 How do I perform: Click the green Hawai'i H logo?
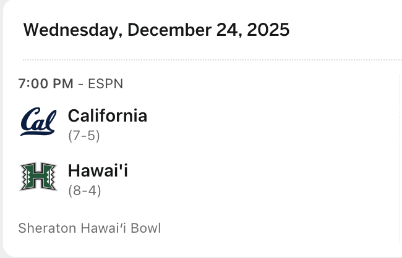(38, 177)
